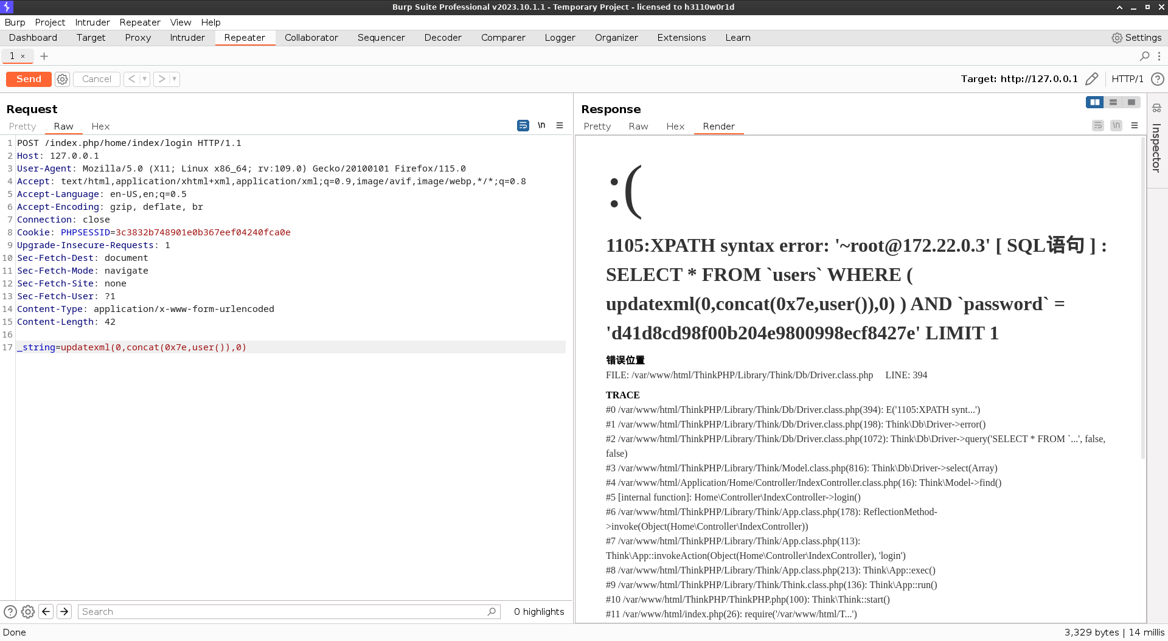The image size is (1168, 641).
Task: Open the Comparer tool tab
Action: click(503, 38)
